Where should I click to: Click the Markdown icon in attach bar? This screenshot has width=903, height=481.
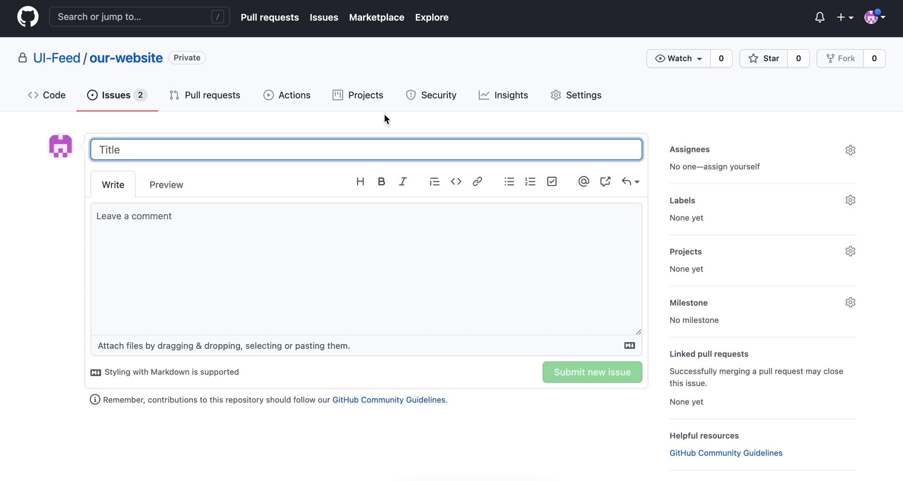[x=630, y=346]
